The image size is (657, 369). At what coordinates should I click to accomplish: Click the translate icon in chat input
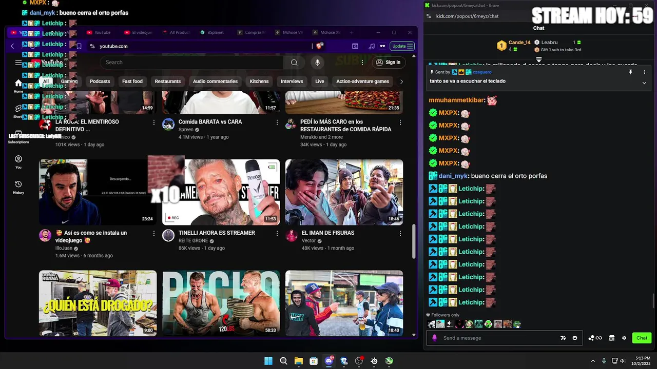point(563,338)
